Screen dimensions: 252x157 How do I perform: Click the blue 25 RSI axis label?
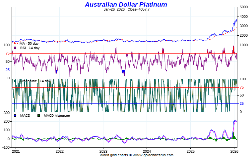[8, 70]
